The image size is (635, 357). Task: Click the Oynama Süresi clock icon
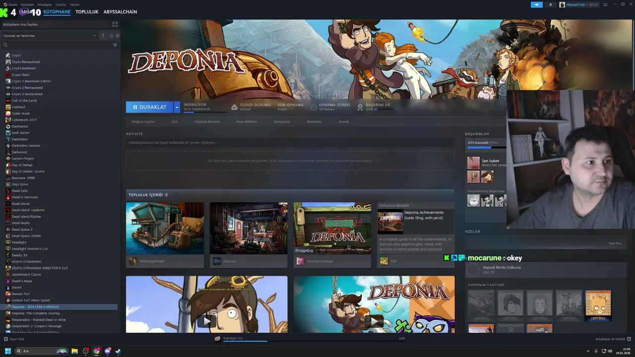point(314,107)
